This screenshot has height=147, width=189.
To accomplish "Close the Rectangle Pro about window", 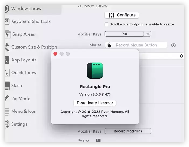I will click(55, 54).
